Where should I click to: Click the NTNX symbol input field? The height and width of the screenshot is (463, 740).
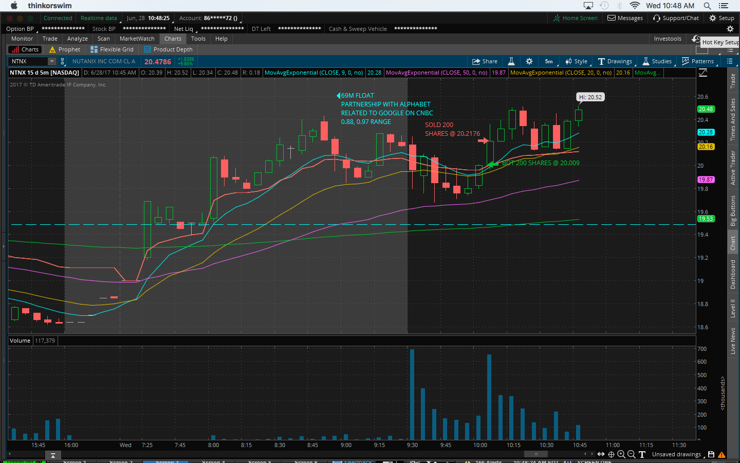(x=29, y=61)
